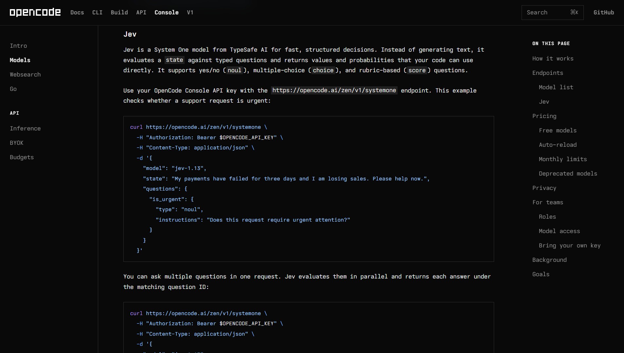Open the GitHub link
This screenshot has width=624, height=353.
[604, 12]
